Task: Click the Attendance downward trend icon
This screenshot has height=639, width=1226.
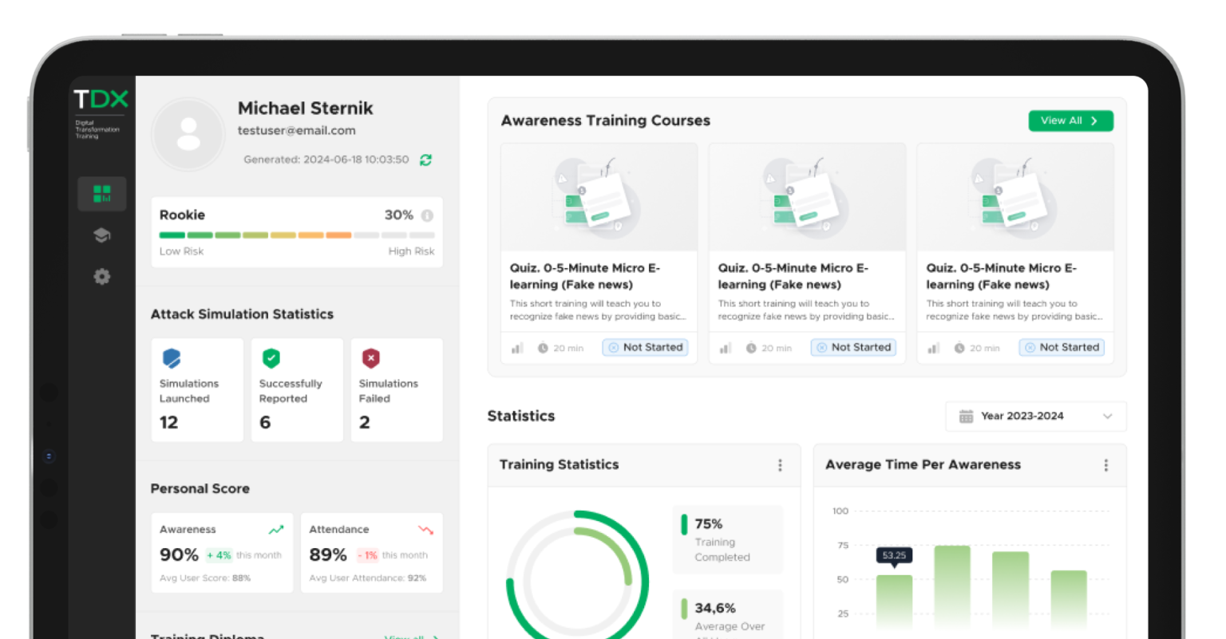Action: click(425, 530)
